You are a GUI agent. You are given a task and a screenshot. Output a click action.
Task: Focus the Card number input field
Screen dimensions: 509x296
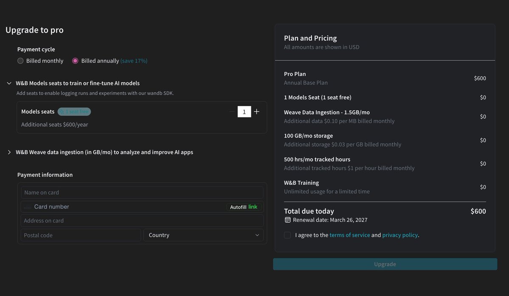pyautogui.click(x=127, y=207)
